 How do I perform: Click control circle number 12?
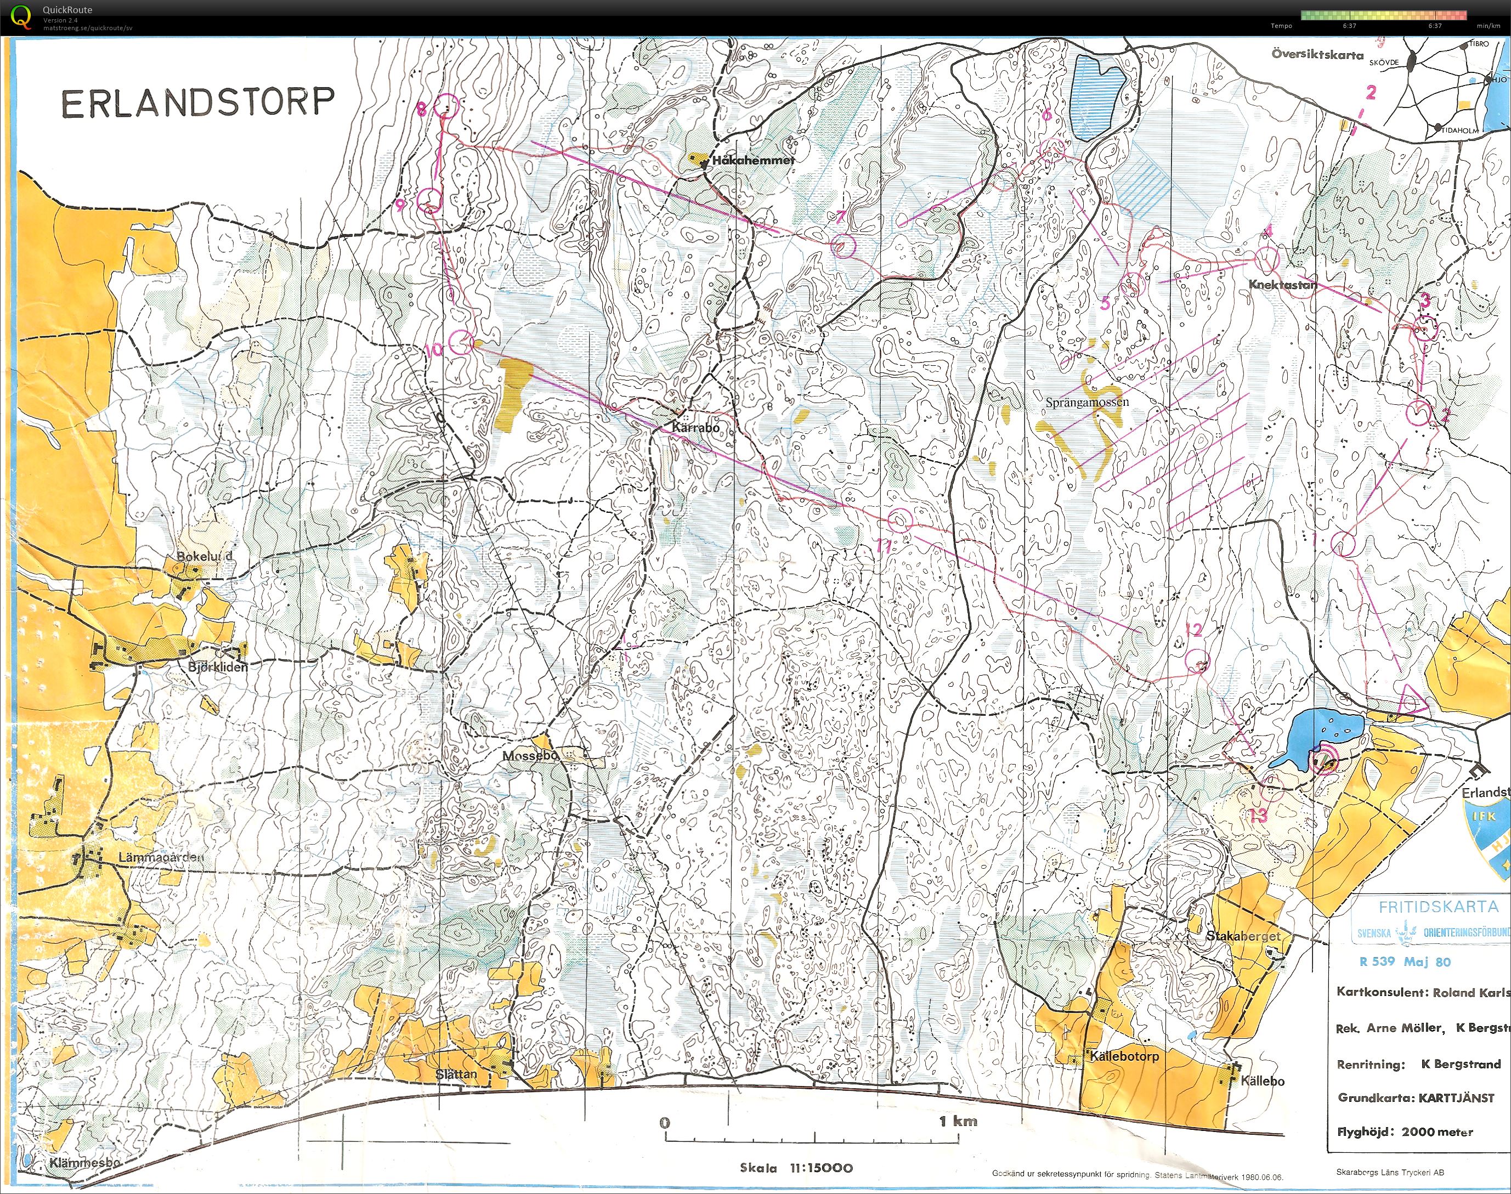(1198, 660)
